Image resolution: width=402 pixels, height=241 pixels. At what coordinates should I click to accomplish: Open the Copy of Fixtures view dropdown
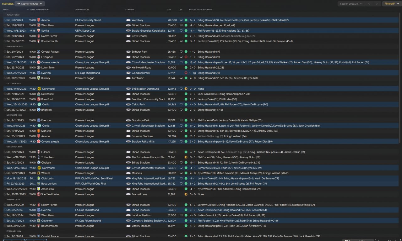point(30,4)
